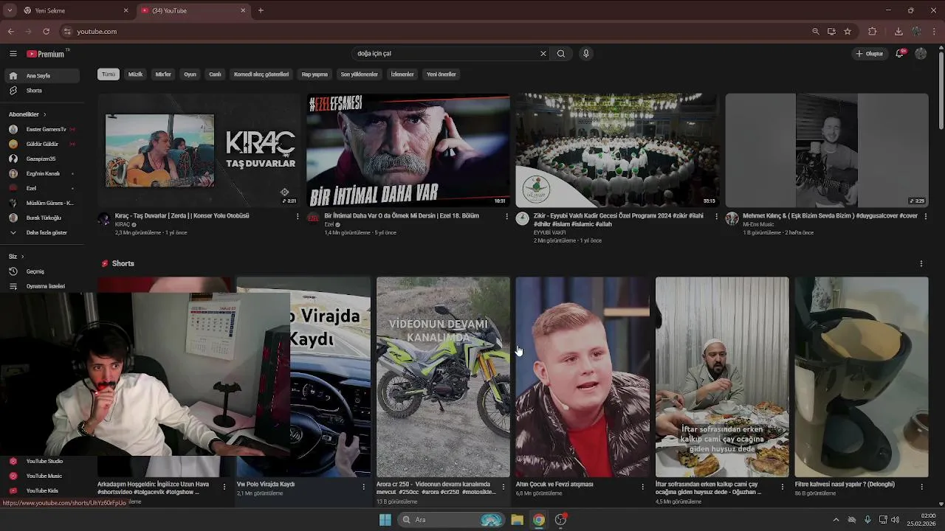This screenshot has height=531, width=945.
Task: Open File Explorer from taskbar
Action: [x=518, y=520]
